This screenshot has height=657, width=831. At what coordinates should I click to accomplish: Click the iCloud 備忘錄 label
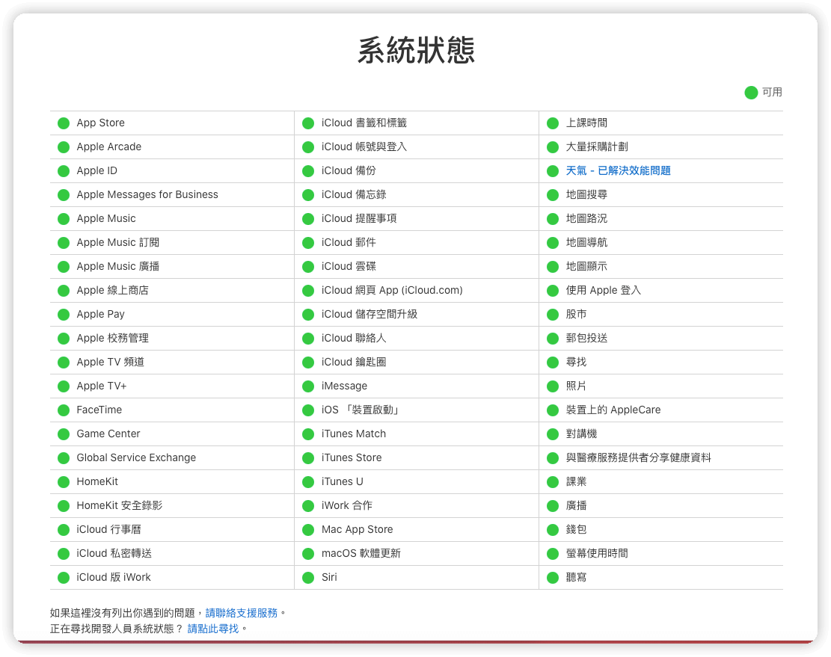[354, 194]
